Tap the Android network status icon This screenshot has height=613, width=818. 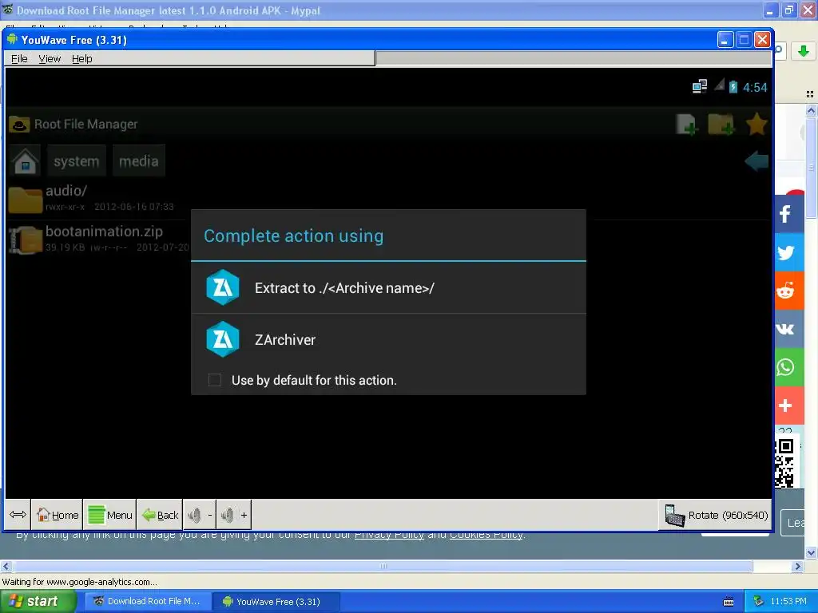(700, 86)
